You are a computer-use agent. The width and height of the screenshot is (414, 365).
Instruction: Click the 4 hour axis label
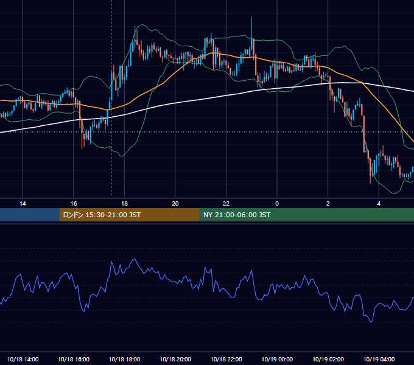(x=379, y=204)
